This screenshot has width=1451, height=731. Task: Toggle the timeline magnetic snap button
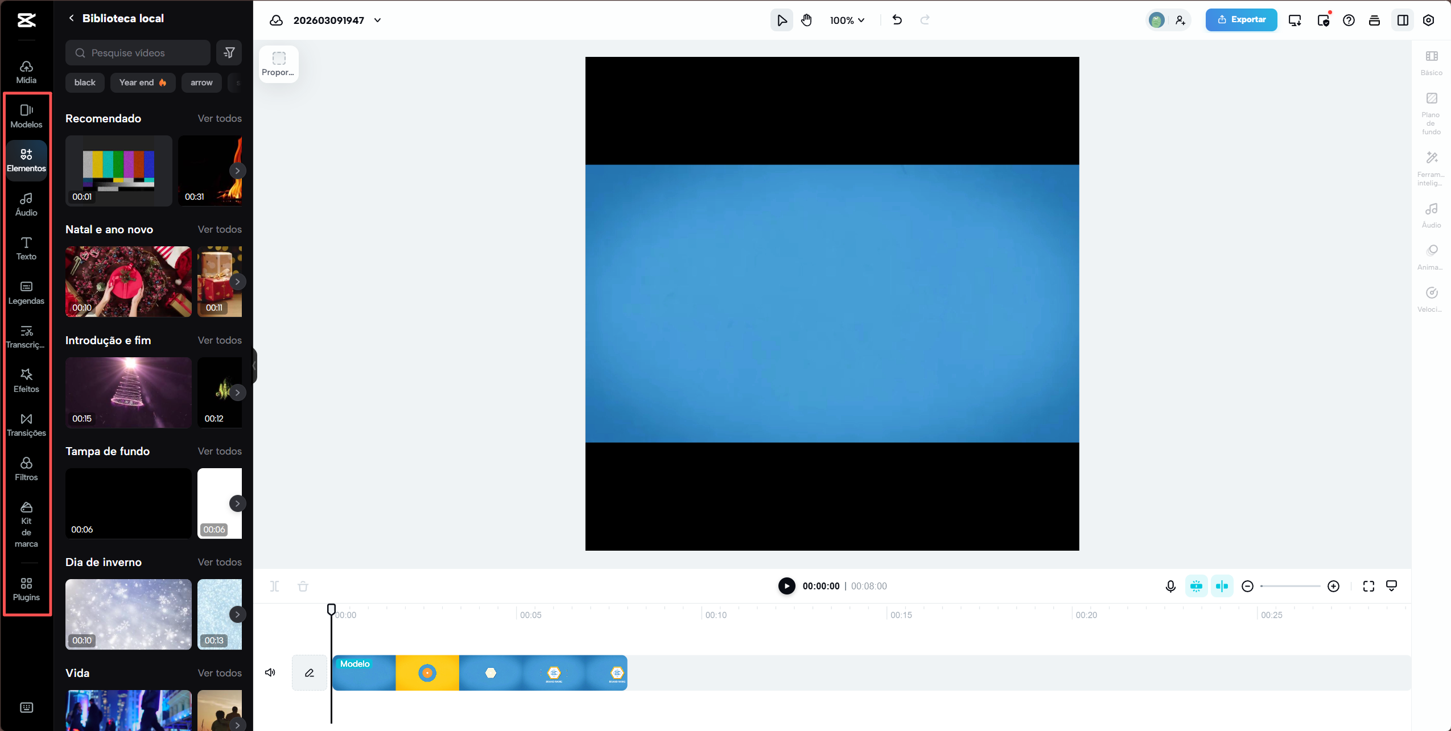point(1196,586)
